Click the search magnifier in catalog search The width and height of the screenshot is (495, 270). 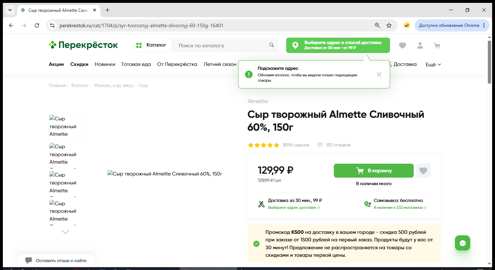tap(271, 45)
